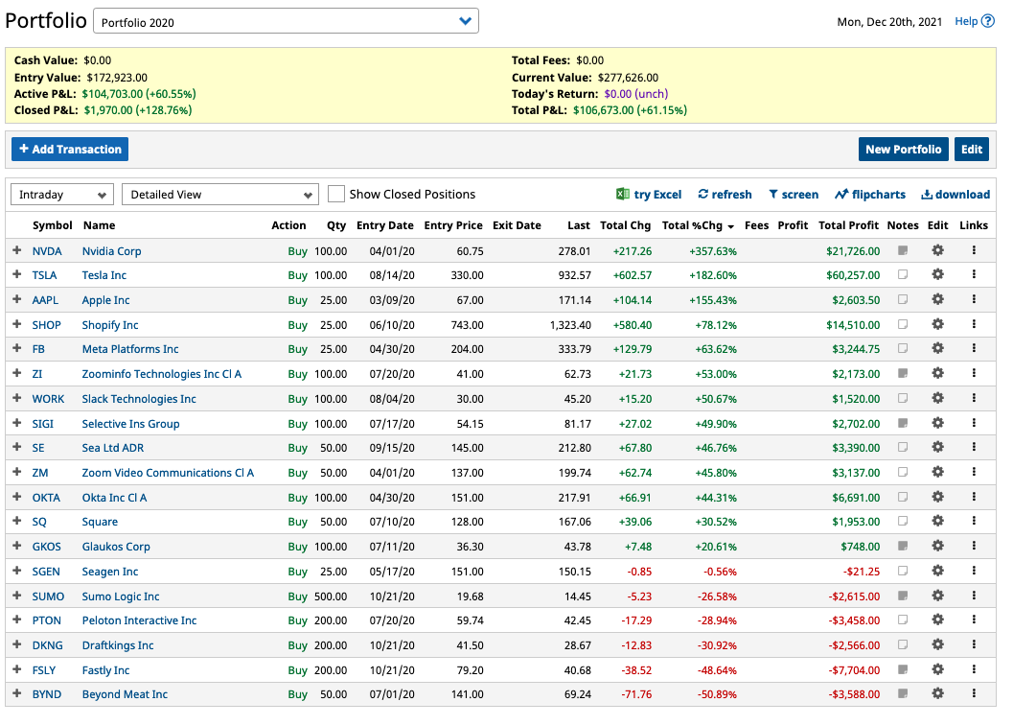Open empty note icon for DKNG
The image size is (1013, 725).
pyautogui.click(x=903, y=644)
